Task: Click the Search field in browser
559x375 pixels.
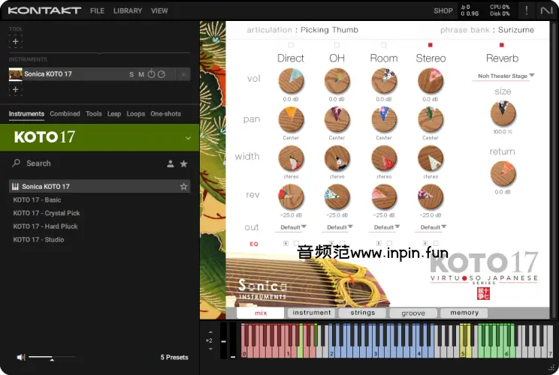Action: tap(86, 163)
